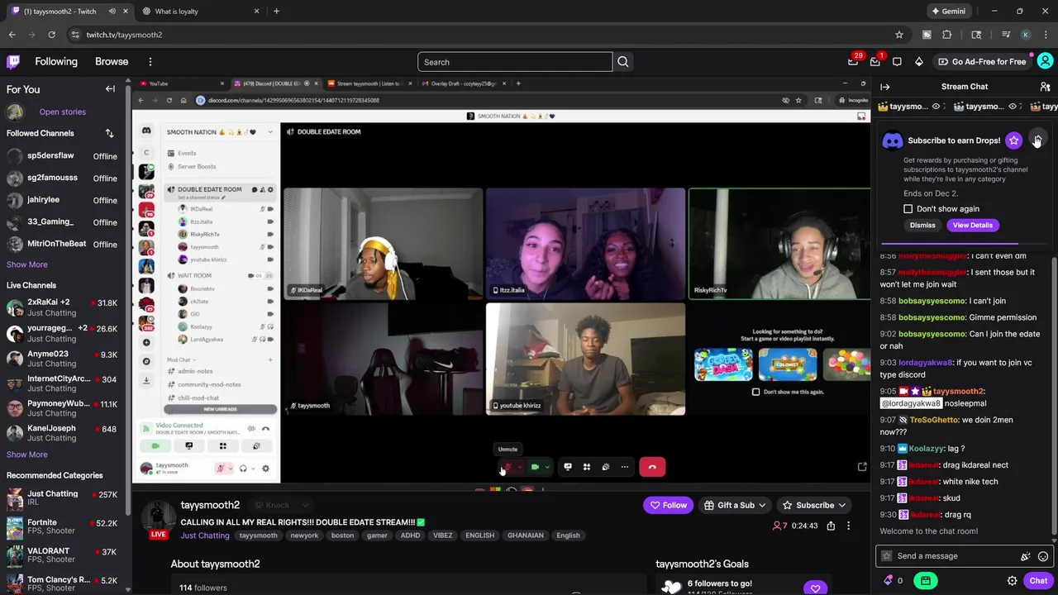Sort followed channels with arrows icon

click(109, 133)
